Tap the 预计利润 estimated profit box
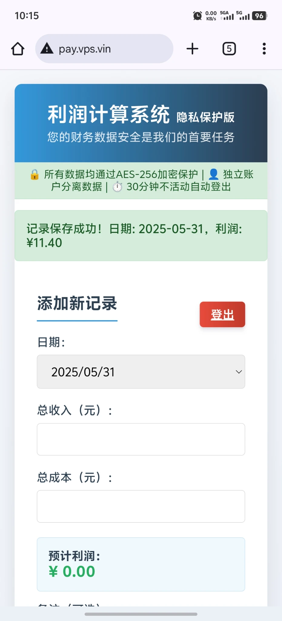282x621 pixels. click(141, 564)
